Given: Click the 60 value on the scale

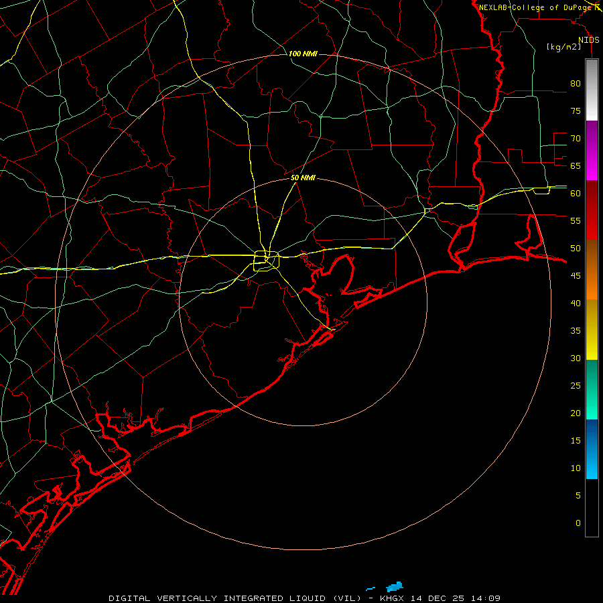Looking at the screenshot, I should (x=576, y=194).
